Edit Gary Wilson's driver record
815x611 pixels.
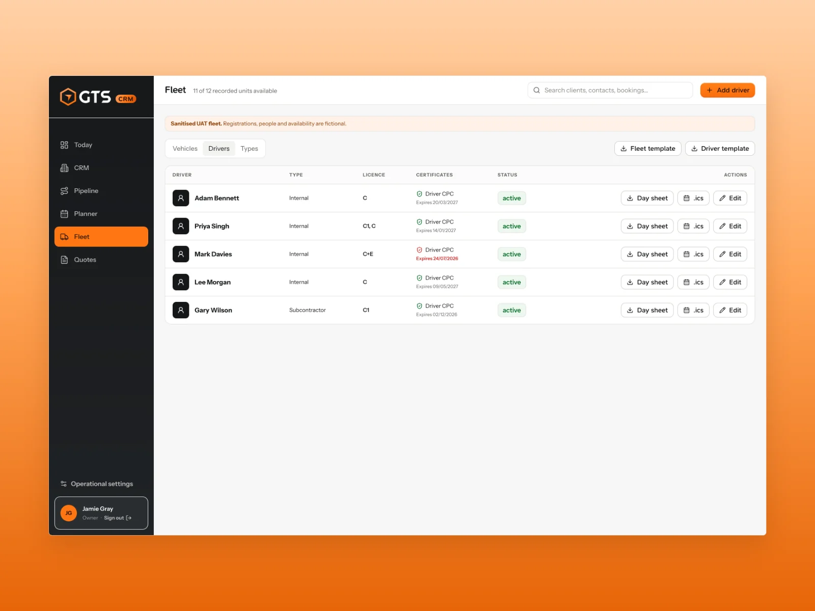(730, 310)
